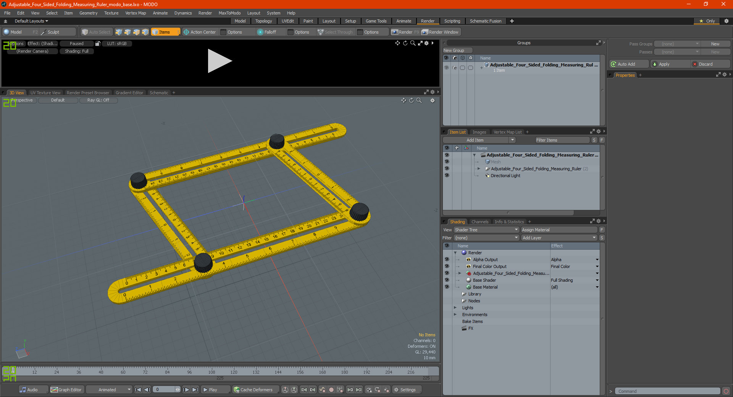Open 3D viewport gear settings
The image size is (733, 397).
(x=433, y=100)
